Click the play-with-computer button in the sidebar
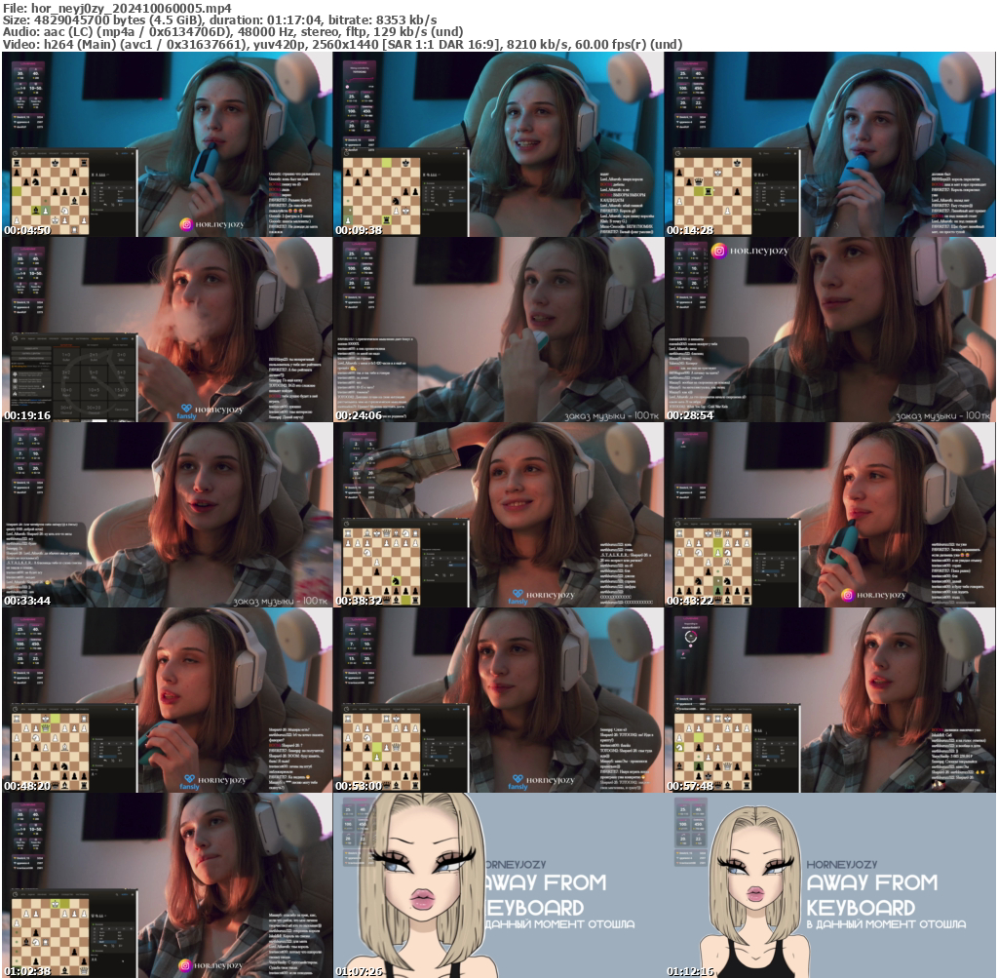The height and width of the screenshot is (978, 998). pos(31,358)
